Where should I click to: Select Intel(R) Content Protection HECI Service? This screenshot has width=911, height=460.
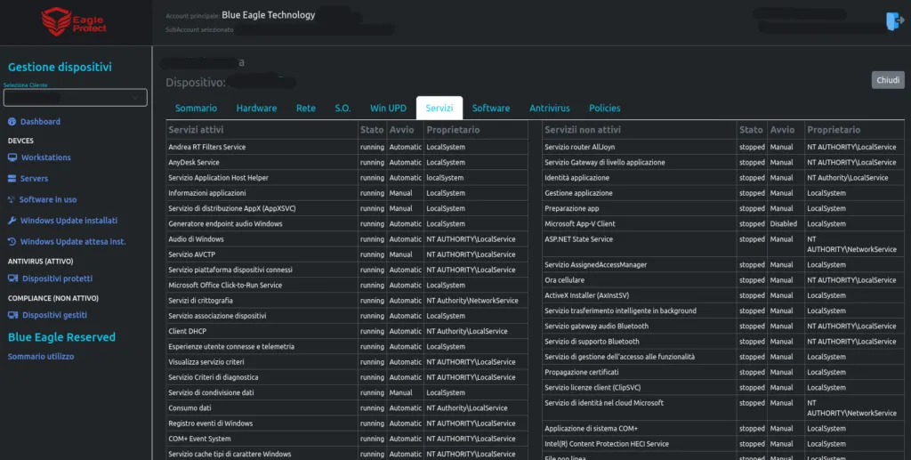point(723,444)
